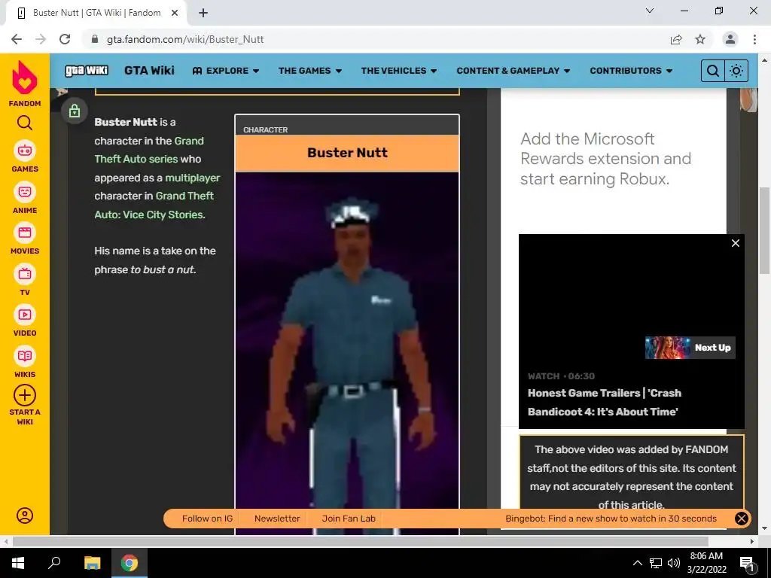Show hidden system tray icons

(x=637, y=563)
